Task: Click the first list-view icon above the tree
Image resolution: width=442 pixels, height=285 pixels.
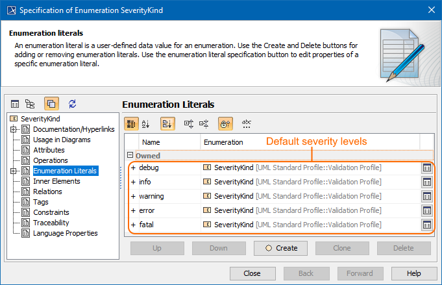Action: 15,103
